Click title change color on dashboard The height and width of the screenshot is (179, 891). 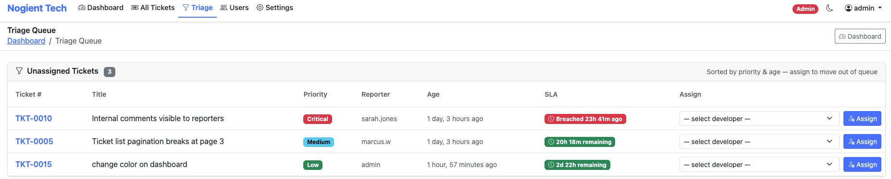[139, 164]
